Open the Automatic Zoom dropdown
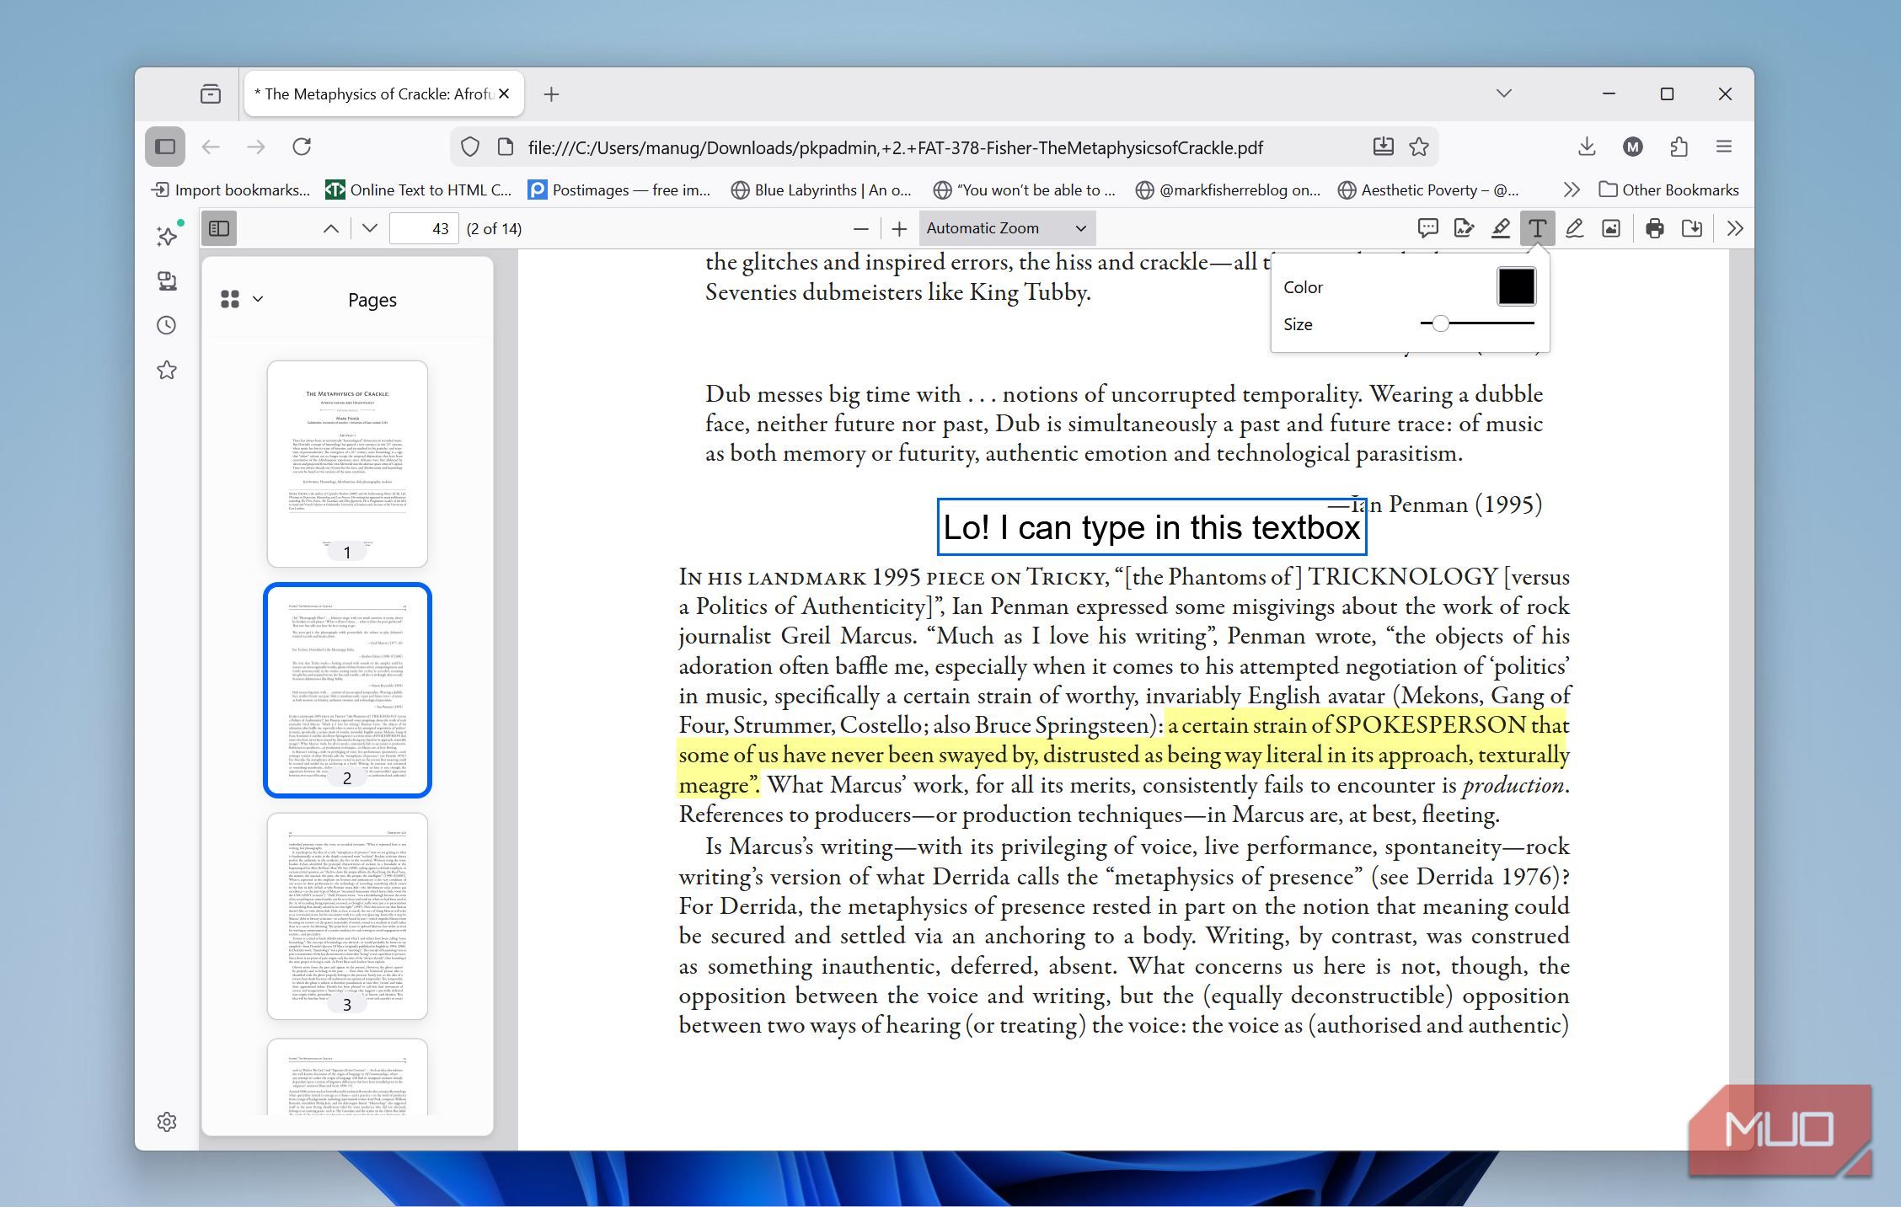This screenshot has width=1901, height=1207. (x=1007, y=228)
